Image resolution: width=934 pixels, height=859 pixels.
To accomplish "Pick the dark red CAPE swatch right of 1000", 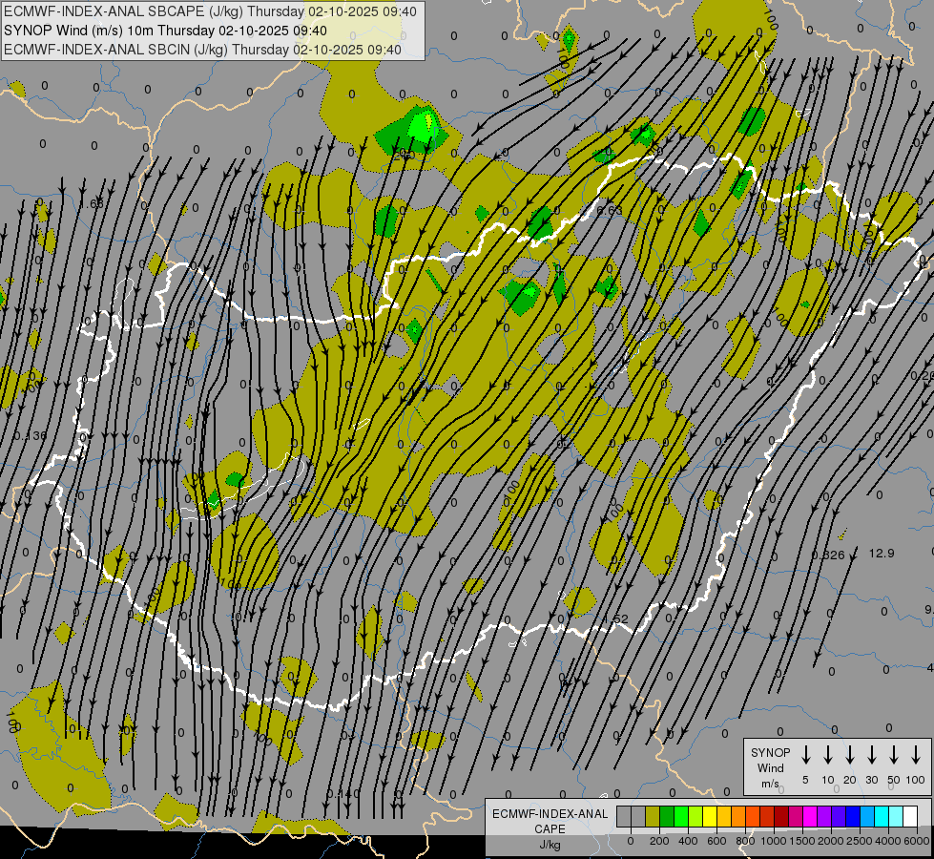I will [x=781, y=817].
